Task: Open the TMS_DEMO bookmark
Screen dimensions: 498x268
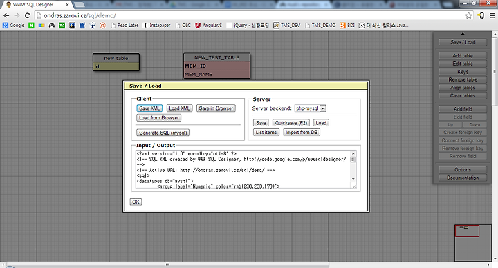Action: [320, 26]
